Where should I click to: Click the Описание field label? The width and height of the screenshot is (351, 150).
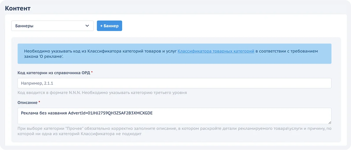[x=27, y=103]
